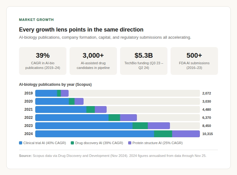Click the green segment of the 2024 bar
The height and width of the screenshot is (175, 237).
pos(163,134)
